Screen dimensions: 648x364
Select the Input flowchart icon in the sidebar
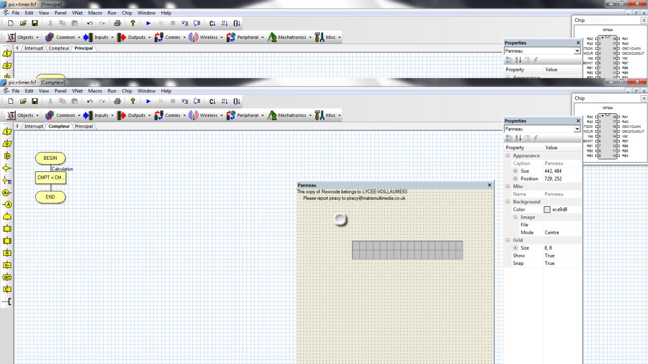pyautogui.click(x=7, y=131)
